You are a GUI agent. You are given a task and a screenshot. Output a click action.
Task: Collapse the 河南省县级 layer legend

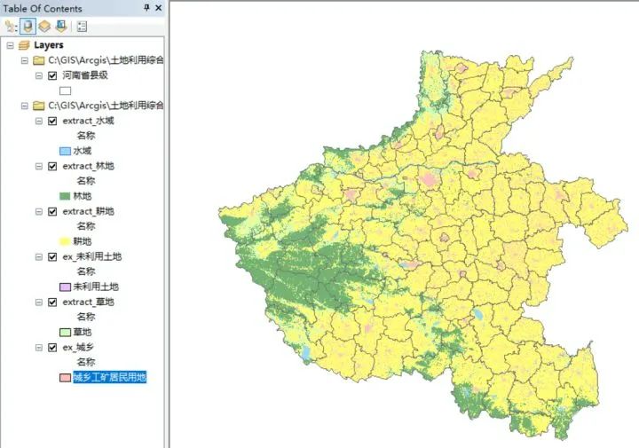[39, 75]
